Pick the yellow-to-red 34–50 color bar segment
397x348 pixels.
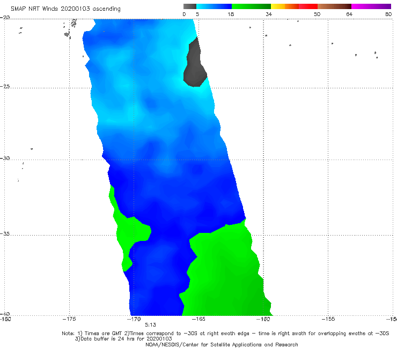click(294, 6)
